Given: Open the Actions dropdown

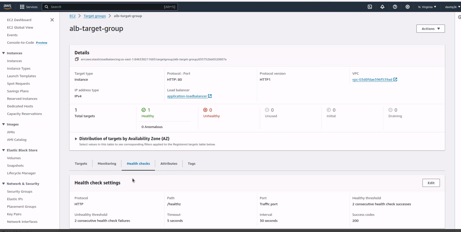Looking at the screenshot, I should (430, 29).
